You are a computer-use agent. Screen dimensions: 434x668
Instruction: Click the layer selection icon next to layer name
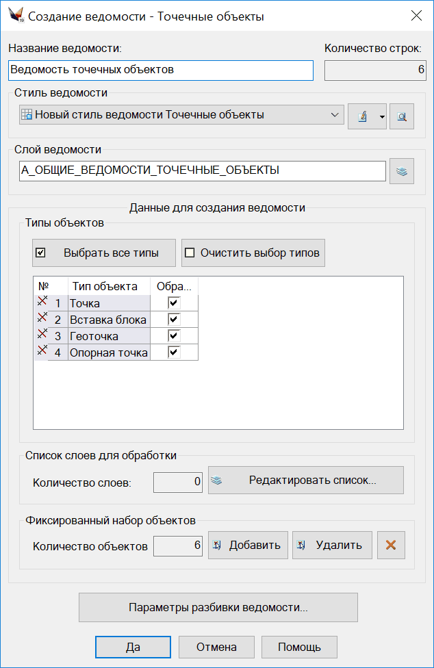pos(402,172)
